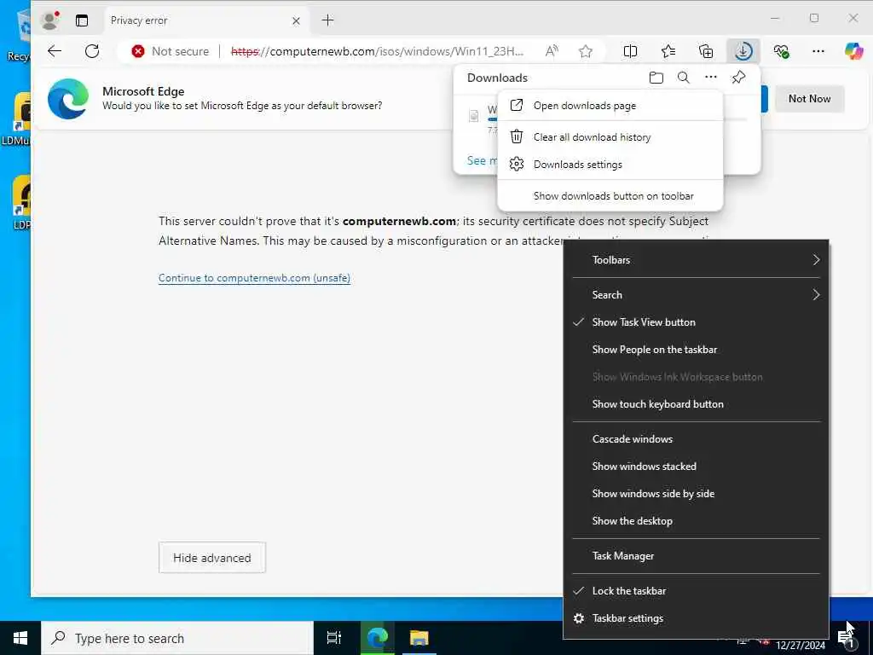
Task: Open File Explorer from taskbar
Action: [x=419, y=638]
